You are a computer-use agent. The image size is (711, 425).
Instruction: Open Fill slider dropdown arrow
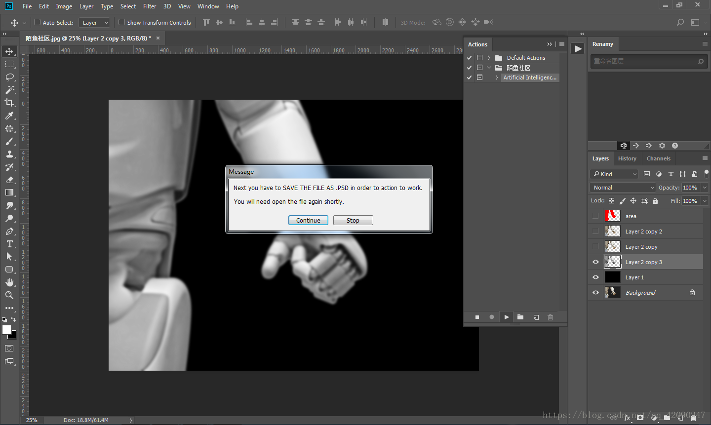(705, 201)
